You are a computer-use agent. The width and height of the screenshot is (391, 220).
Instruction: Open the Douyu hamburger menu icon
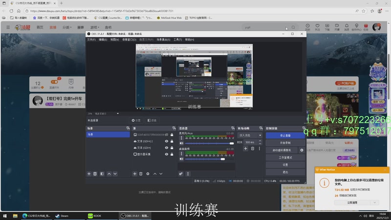(8, 27)
